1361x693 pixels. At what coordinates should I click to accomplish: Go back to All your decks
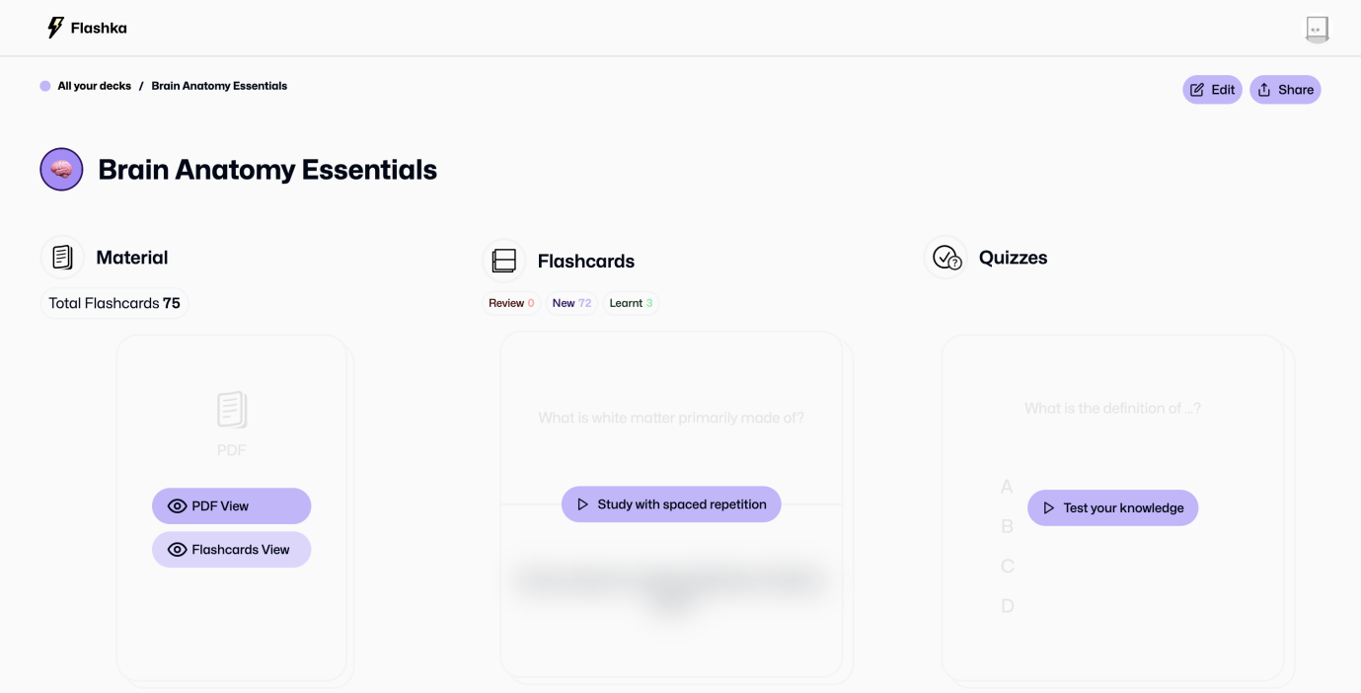coord(94,86)
